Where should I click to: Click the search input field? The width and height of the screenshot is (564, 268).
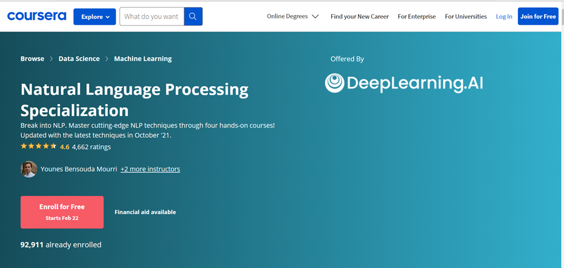pos(151,16)
